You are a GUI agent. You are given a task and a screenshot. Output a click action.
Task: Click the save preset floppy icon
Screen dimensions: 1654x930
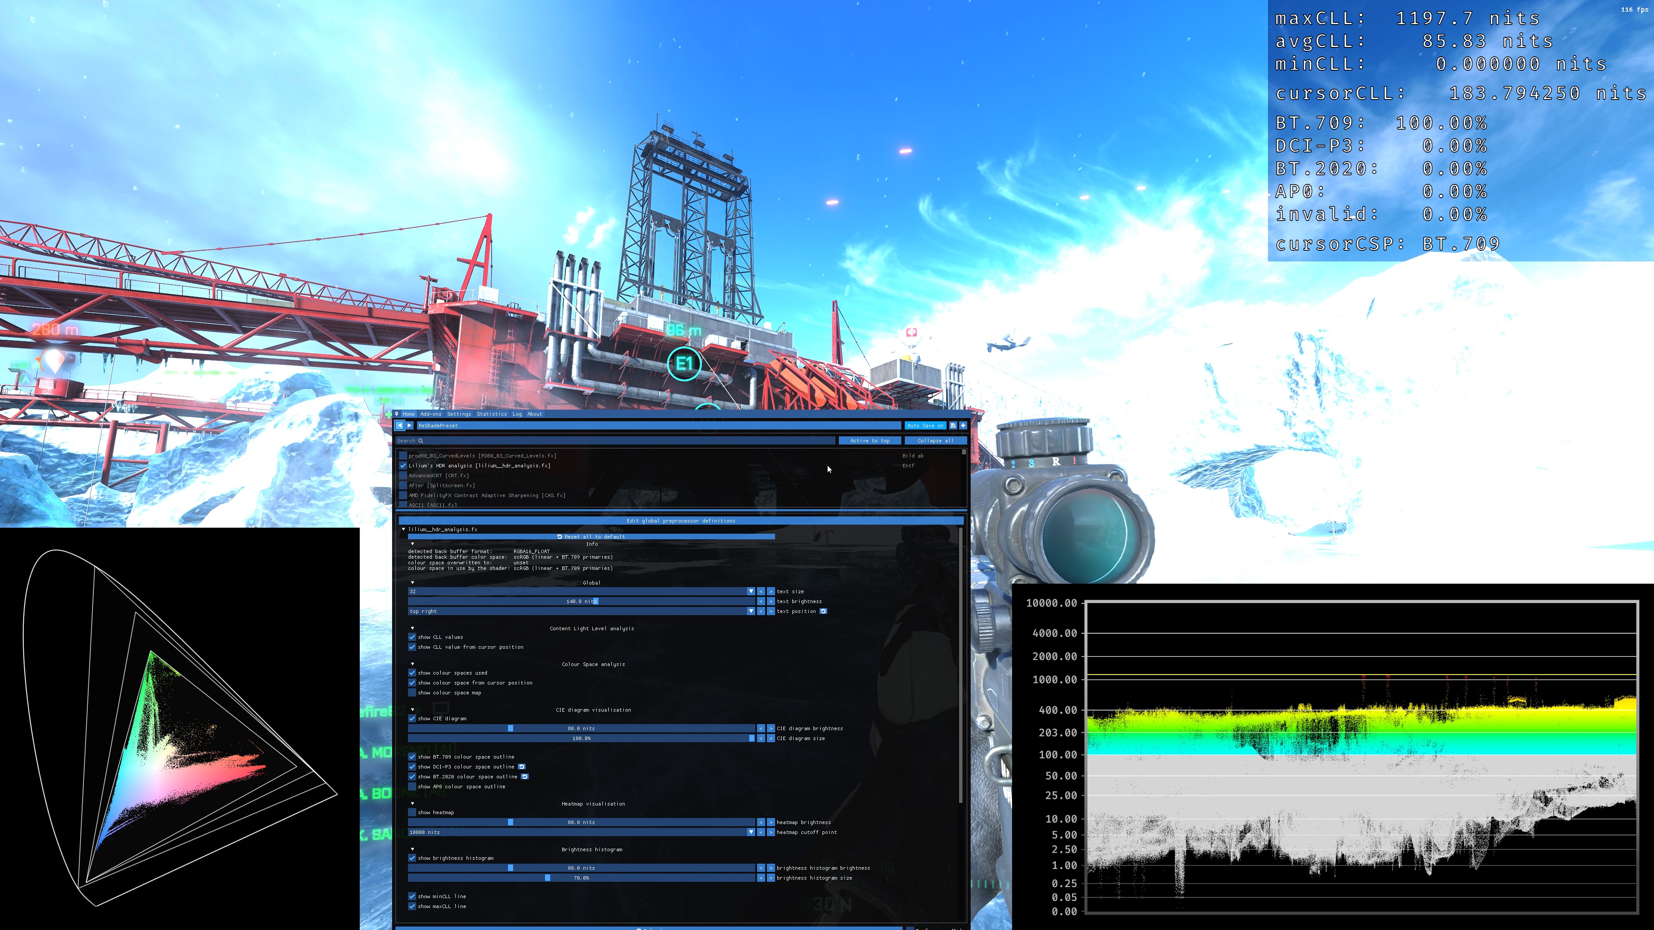point(953,426)
